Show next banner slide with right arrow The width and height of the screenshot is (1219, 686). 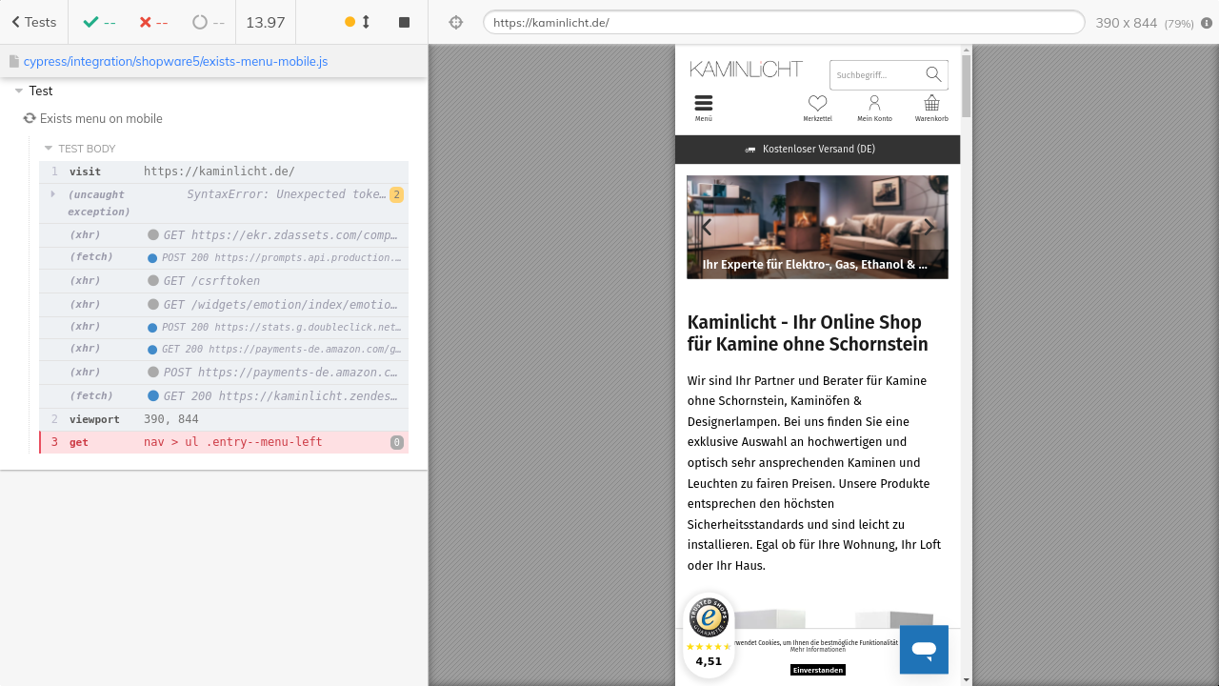(x=929, y=227)
